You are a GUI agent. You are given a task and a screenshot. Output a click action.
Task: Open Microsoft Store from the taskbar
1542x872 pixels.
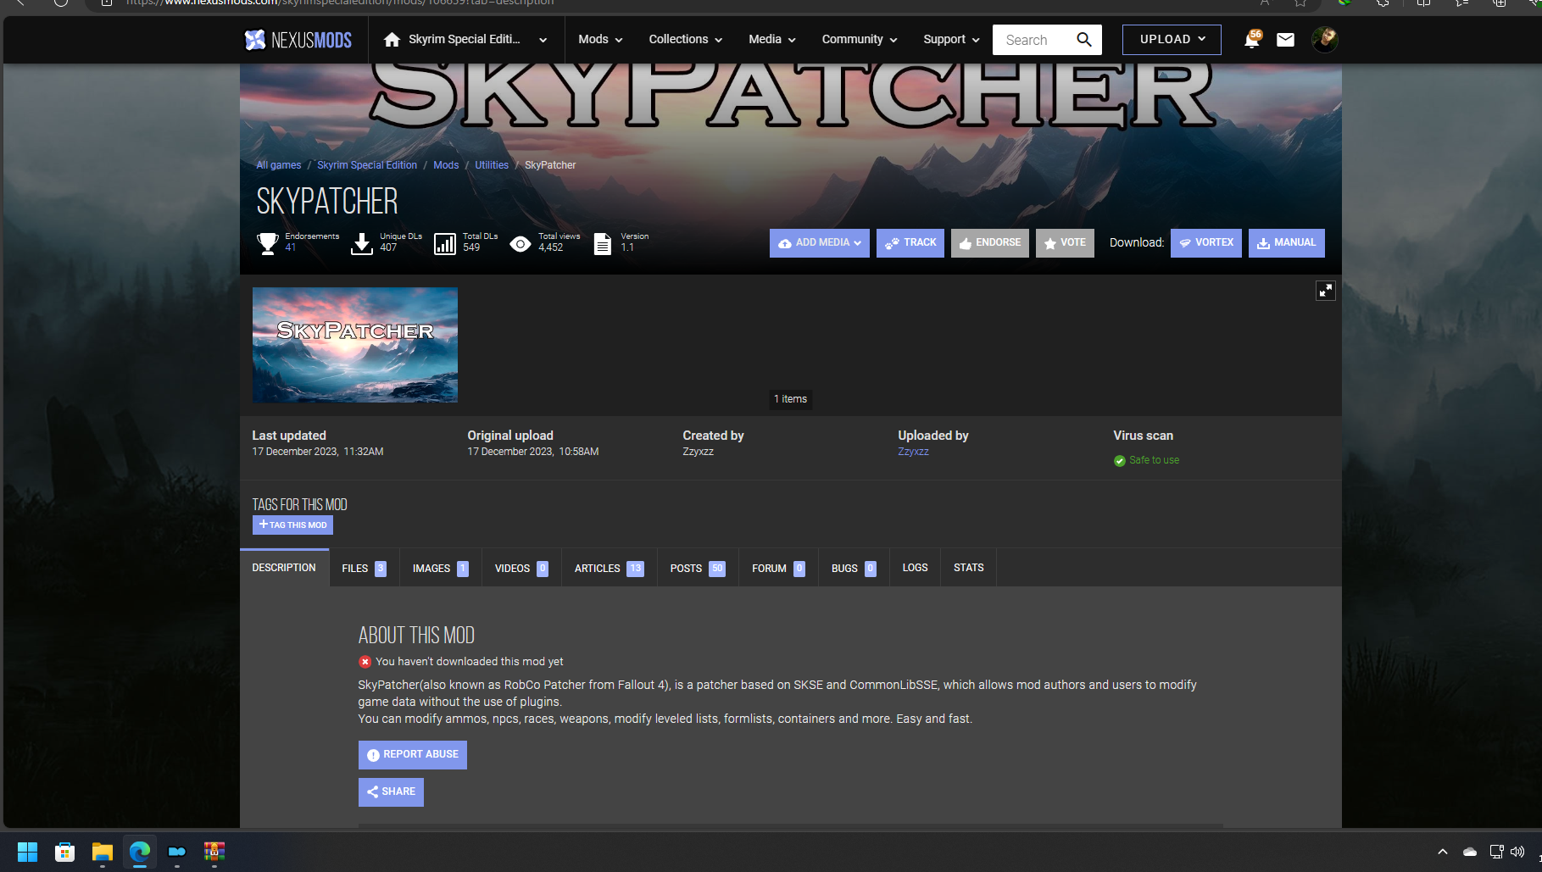click(64, 852)
